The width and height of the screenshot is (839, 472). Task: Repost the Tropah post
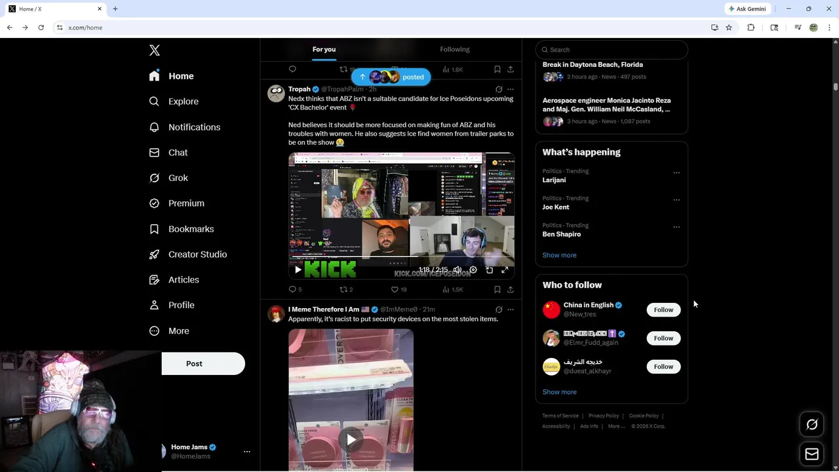pyautogui.click(x=346, y=289)
